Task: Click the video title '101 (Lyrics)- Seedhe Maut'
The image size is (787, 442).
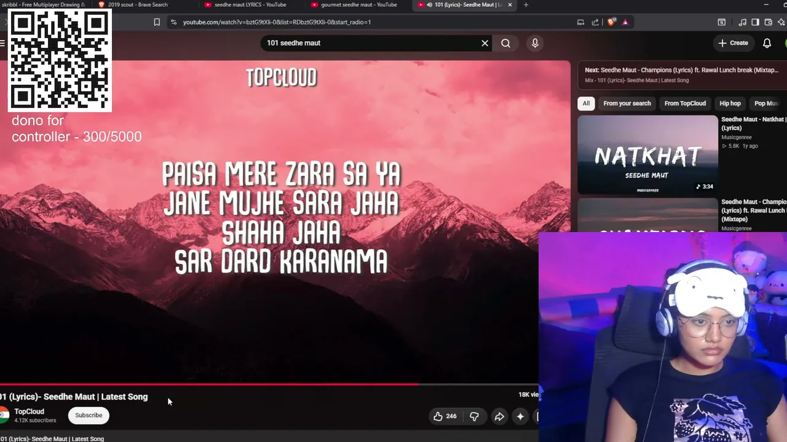Action: click(74, 397)
